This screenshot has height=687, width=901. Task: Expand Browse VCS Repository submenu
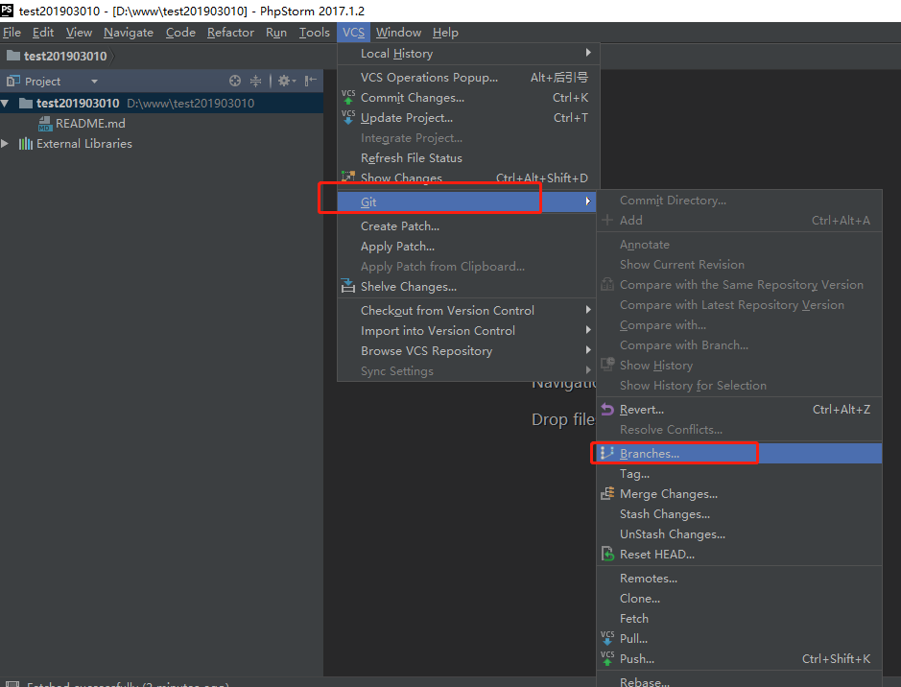pos(466,351)
